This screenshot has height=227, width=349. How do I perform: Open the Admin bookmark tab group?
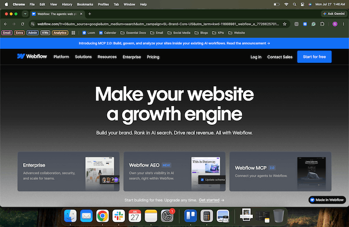coord(33,33)
